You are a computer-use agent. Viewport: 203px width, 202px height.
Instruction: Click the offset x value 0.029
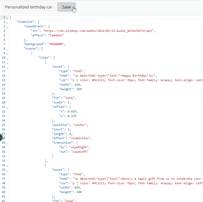pyautogui.click(x=72, y=112)
